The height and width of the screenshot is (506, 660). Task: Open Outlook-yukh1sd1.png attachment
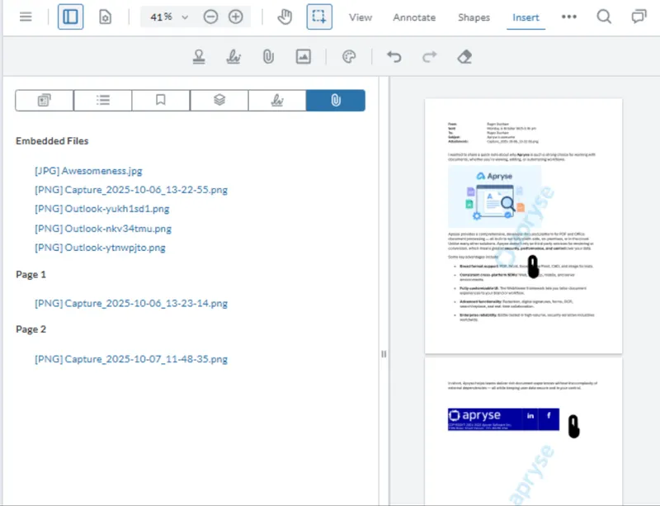[x=101, y=209]
